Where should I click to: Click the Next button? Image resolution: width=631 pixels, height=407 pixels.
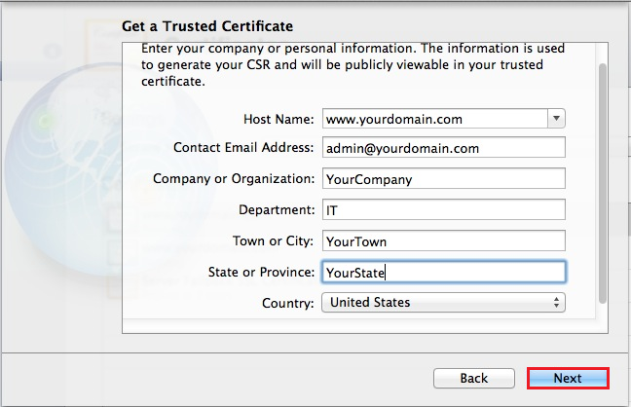568,378
